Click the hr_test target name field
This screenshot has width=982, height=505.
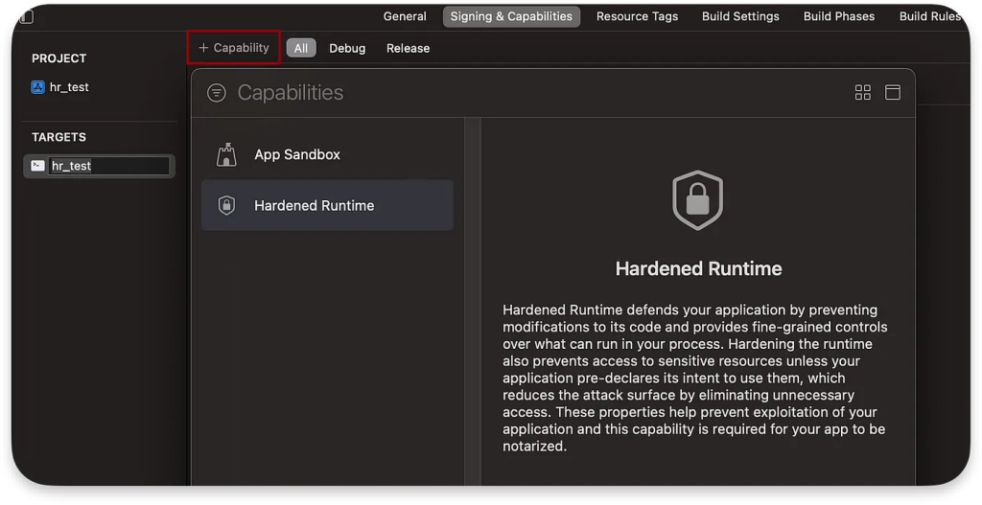(109, 166)
